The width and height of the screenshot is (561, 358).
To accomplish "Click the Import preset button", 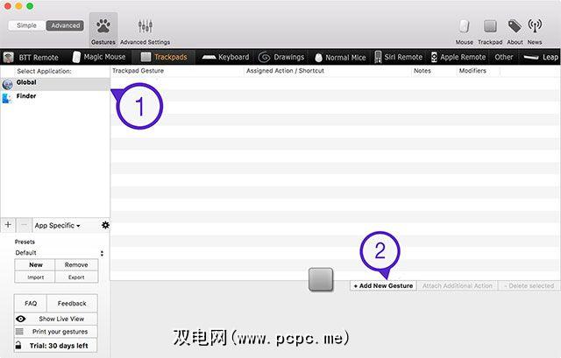I will 35,277.
